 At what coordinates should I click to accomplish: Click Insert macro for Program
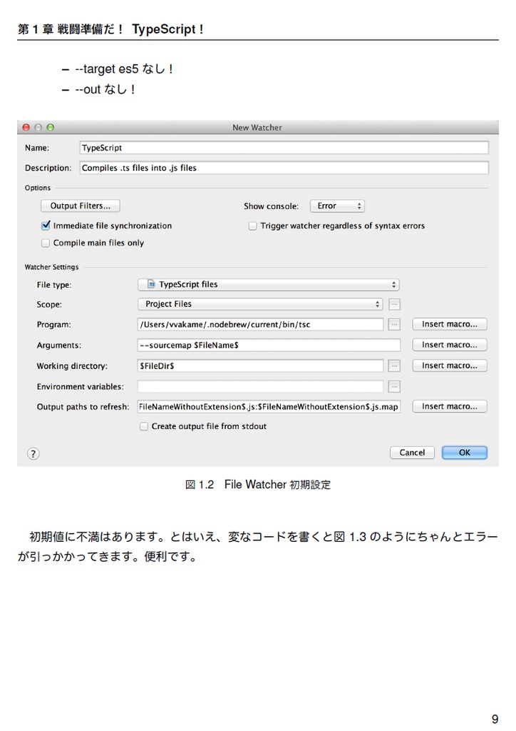coord(450,324)
